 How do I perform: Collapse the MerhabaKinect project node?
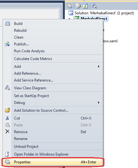pos(69,19)
